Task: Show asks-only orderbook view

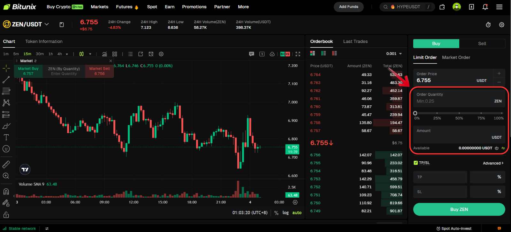Action: pos(334,53)
